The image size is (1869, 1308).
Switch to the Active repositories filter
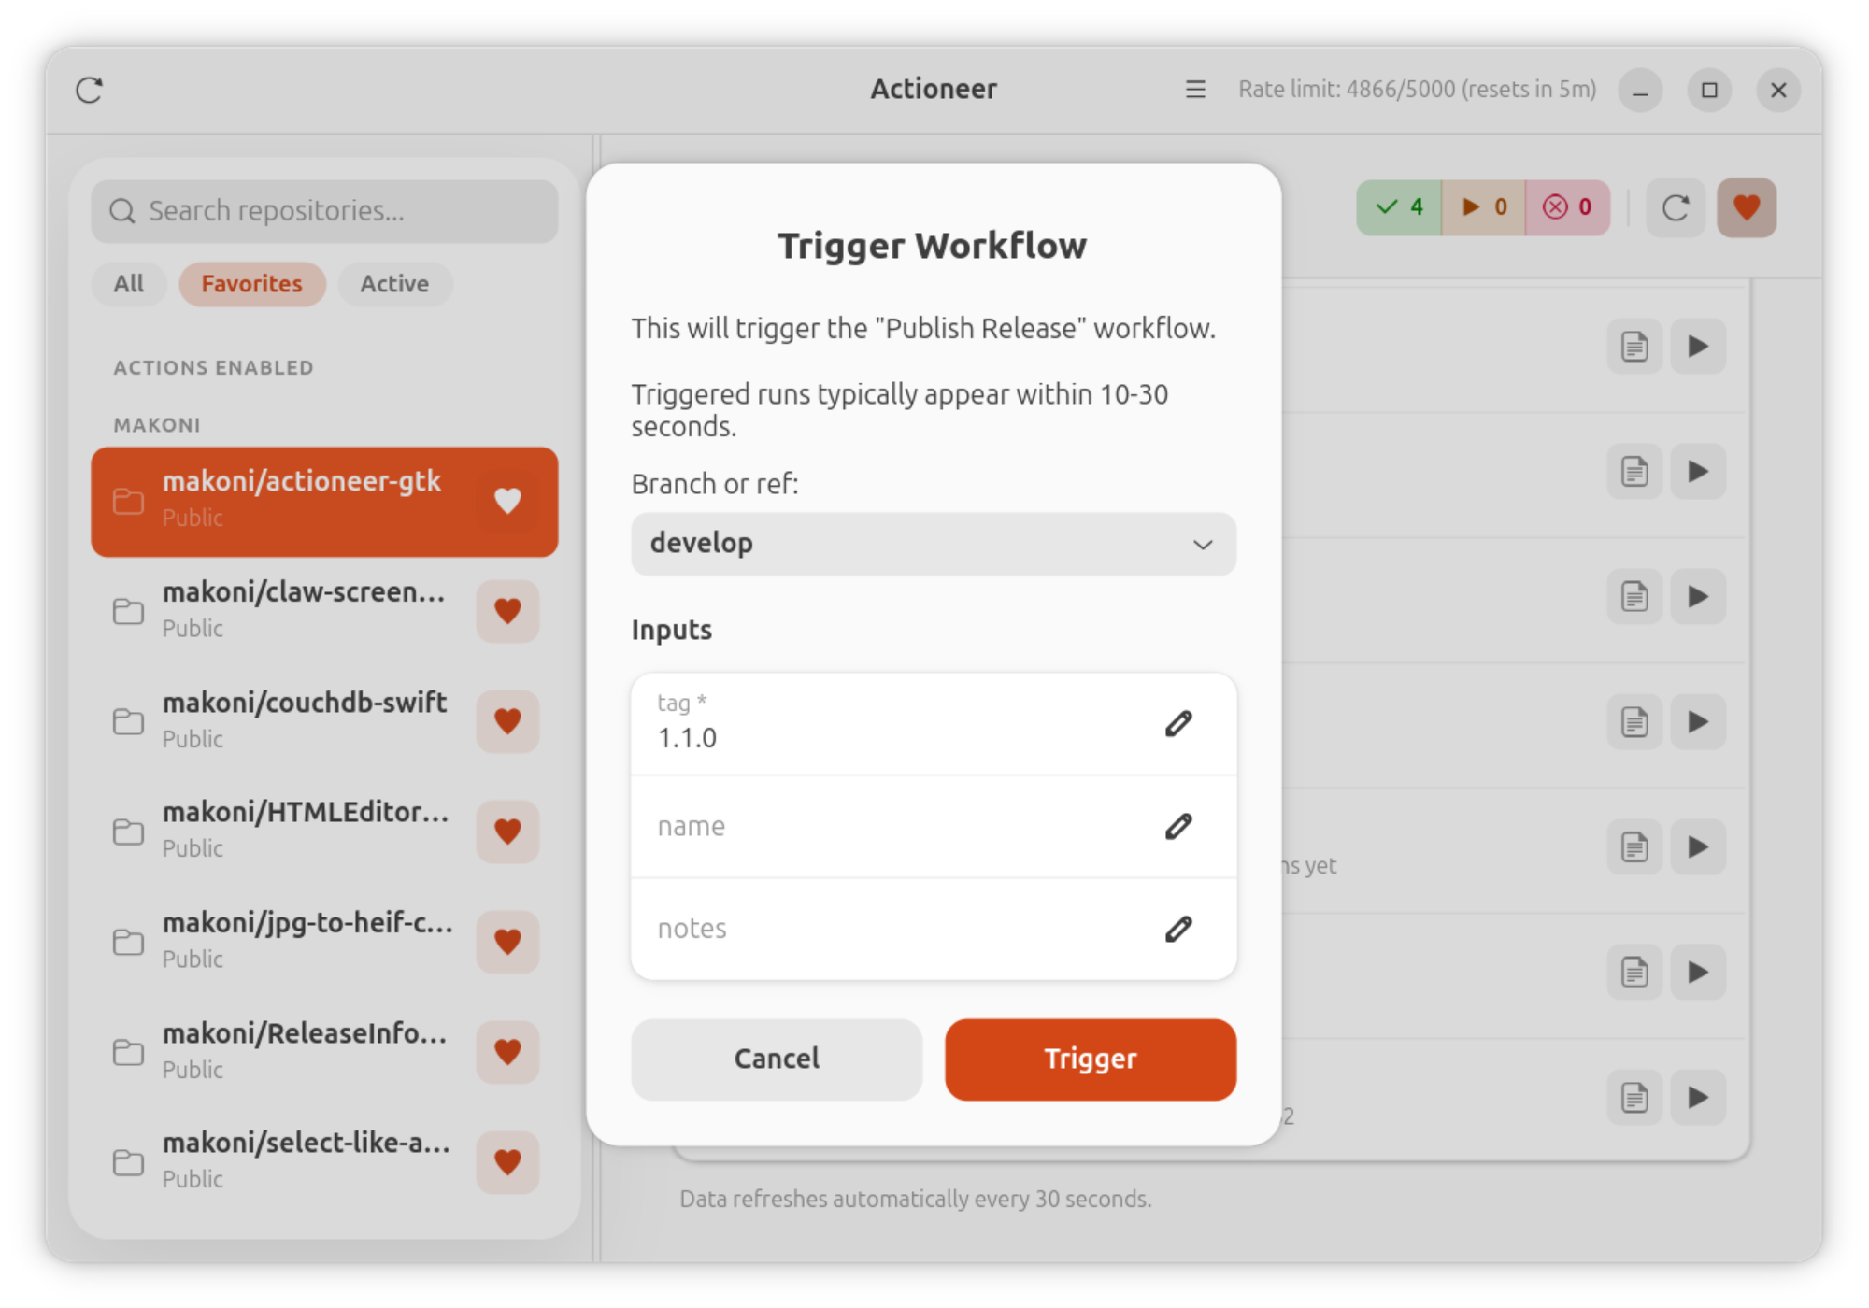[x=395, y=284]
